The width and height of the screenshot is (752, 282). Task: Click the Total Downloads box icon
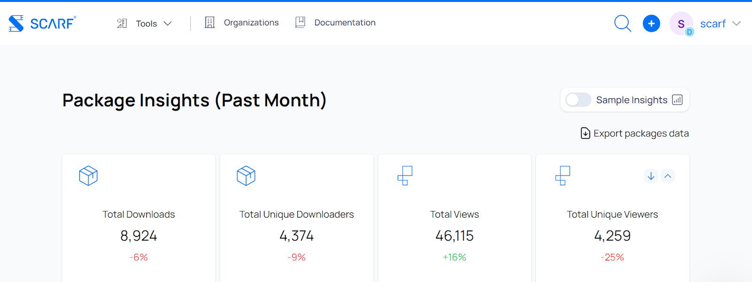88,176
